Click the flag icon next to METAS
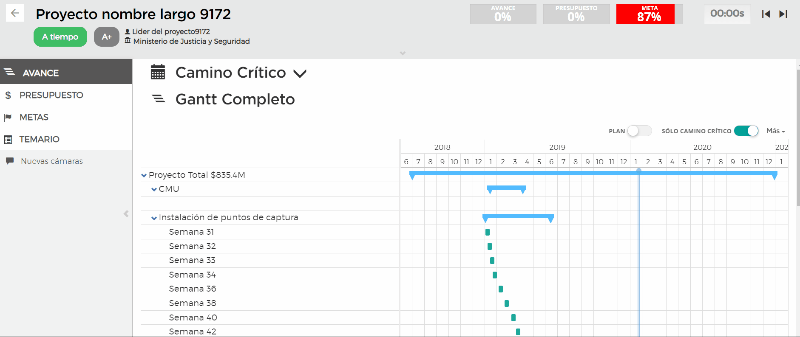This screenshot has width=800, height=337. [8, 118]
